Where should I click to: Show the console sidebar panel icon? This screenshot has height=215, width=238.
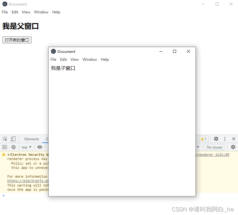tap(5, 147)
